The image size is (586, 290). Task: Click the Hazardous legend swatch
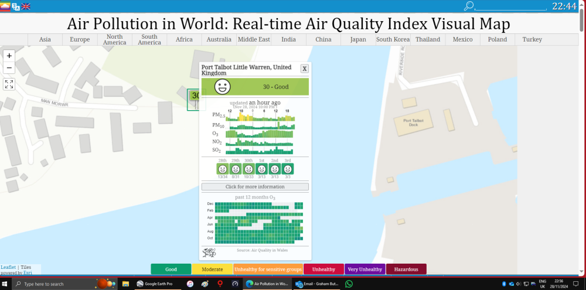[406, 269]
